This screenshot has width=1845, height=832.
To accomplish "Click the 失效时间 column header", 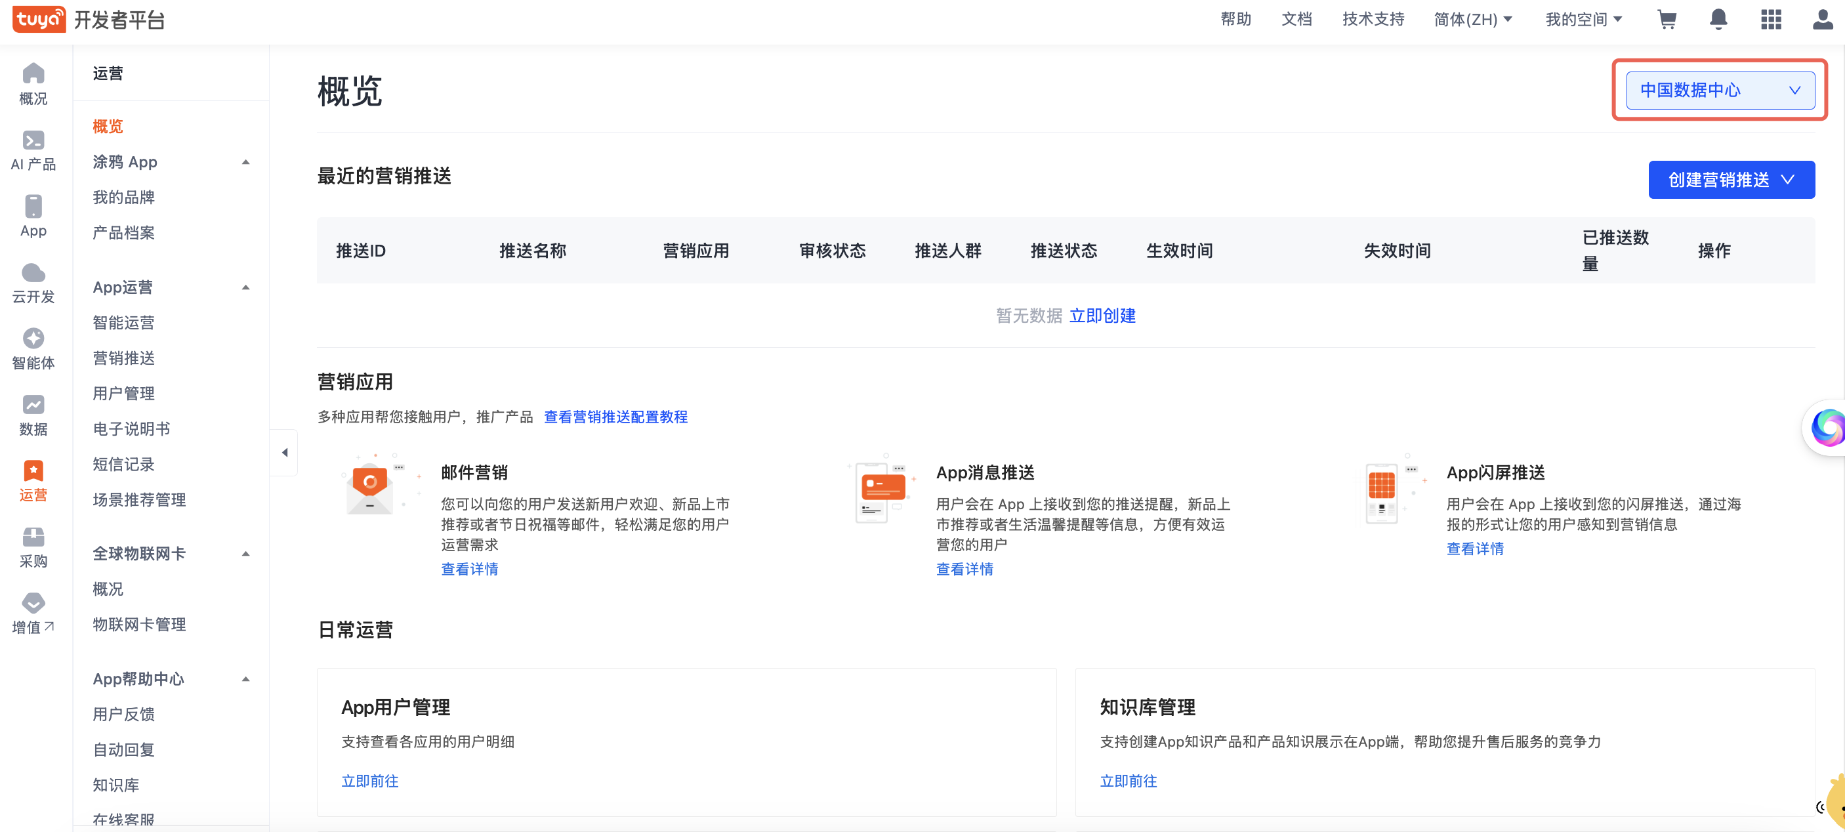I will coord(1397,251).
